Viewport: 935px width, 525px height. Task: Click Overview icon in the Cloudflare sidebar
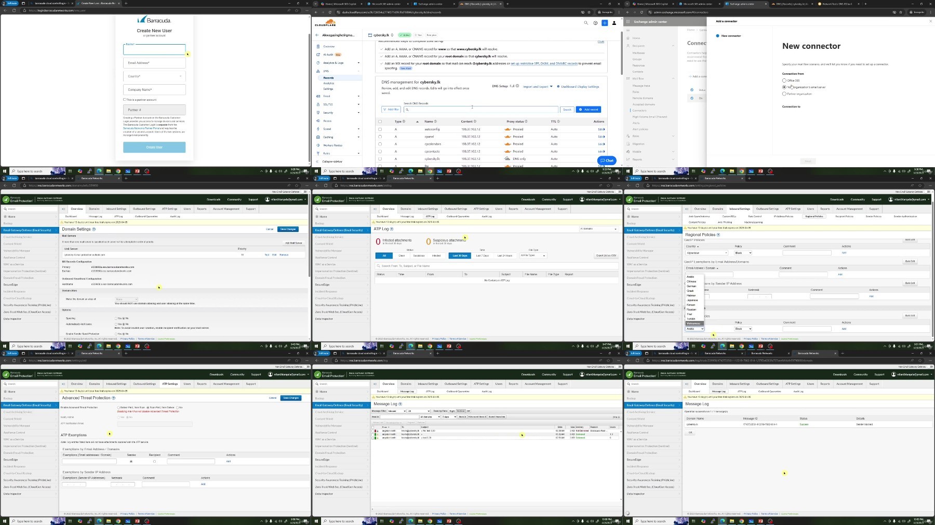click(x=318, y=46)
